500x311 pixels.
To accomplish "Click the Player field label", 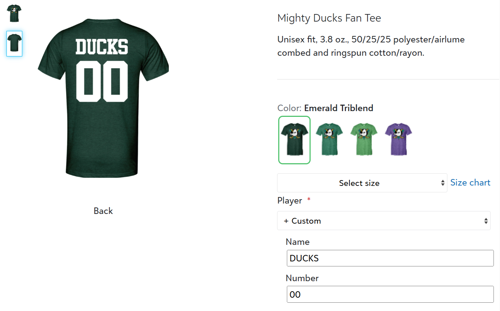I will 290,201.
